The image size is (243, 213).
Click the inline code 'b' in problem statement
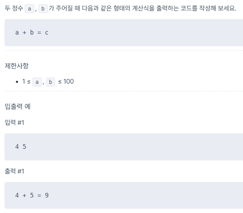click(x=43, y=9)
